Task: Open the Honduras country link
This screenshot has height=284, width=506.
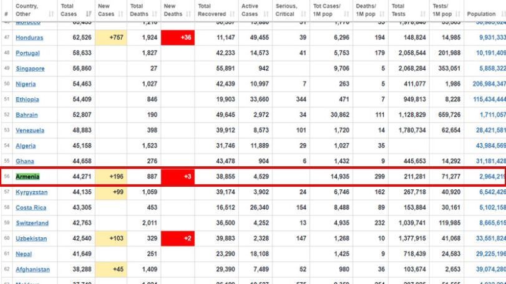Action: click(x=29, y=37)
